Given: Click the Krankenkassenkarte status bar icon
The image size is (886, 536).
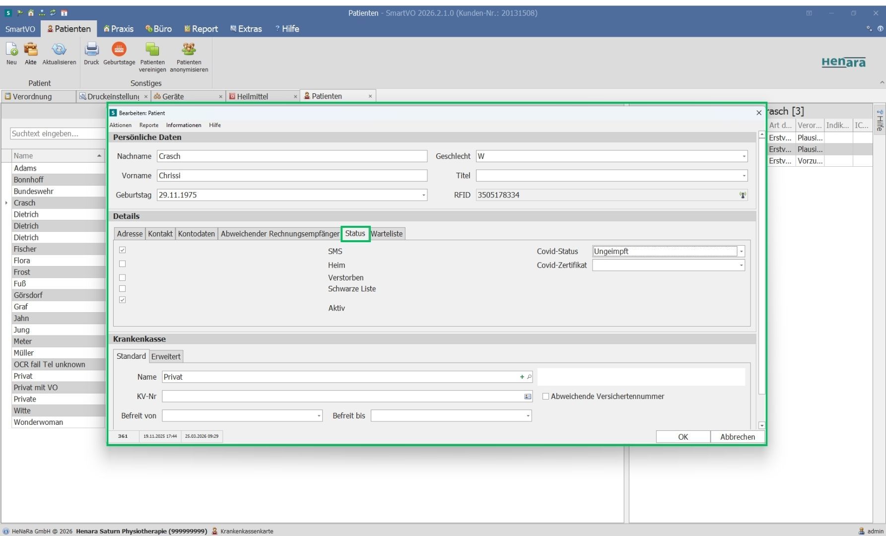Looking at the screenshot, I should pyautogui.click(x=215, y=531).
